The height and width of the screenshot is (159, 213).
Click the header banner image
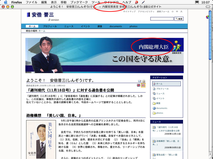(104, 55)
